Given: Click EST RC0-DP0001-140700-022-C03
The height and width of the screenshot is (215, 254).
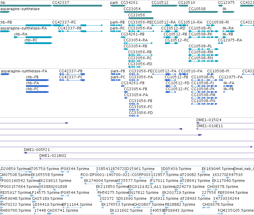Looking at the screenshot, I should tap(110, 175).
